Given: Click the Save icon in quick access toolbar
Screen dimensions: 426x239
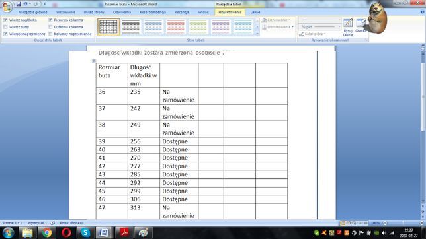Looking at the screenshot, I should [x=19, y=4].
